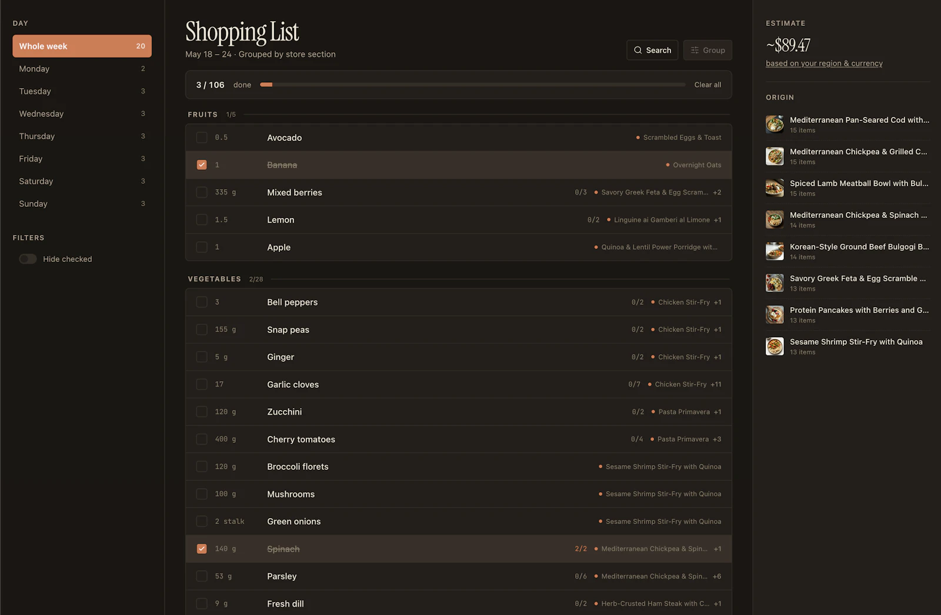The image size is (941, 615).
Task: Click the Scrambled Eggs & Toast recipe tag
Action: click(679, 137)
